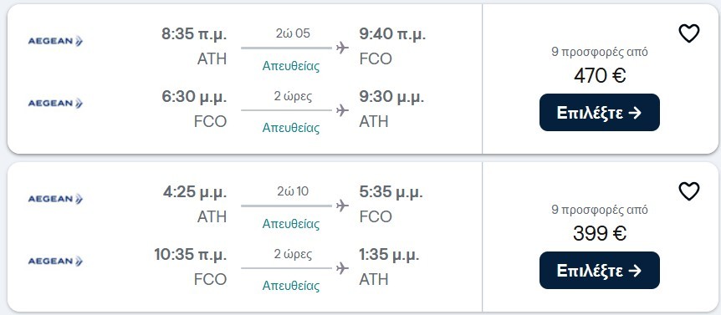
Task: Open the 1:35 μ.μ. ATH arrival details
Action: click(x=389, y=267)
